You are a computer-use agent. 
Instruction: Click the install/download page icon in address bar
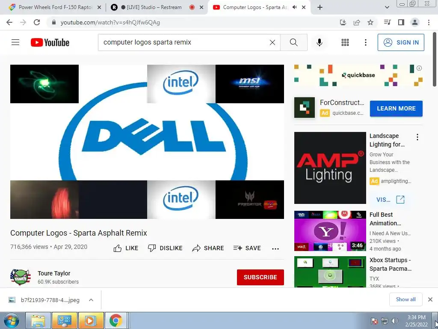coord(343,22)
